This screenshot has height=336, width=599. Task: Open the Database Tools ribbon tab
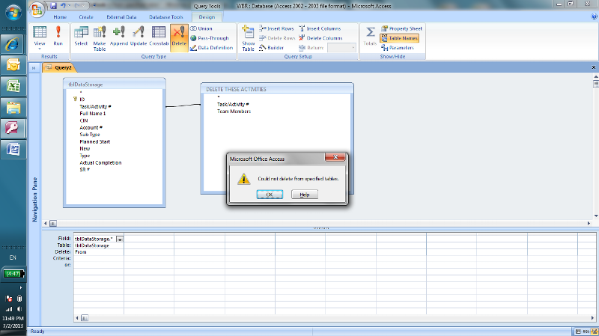pyautogui.click(x=166, y=17)
